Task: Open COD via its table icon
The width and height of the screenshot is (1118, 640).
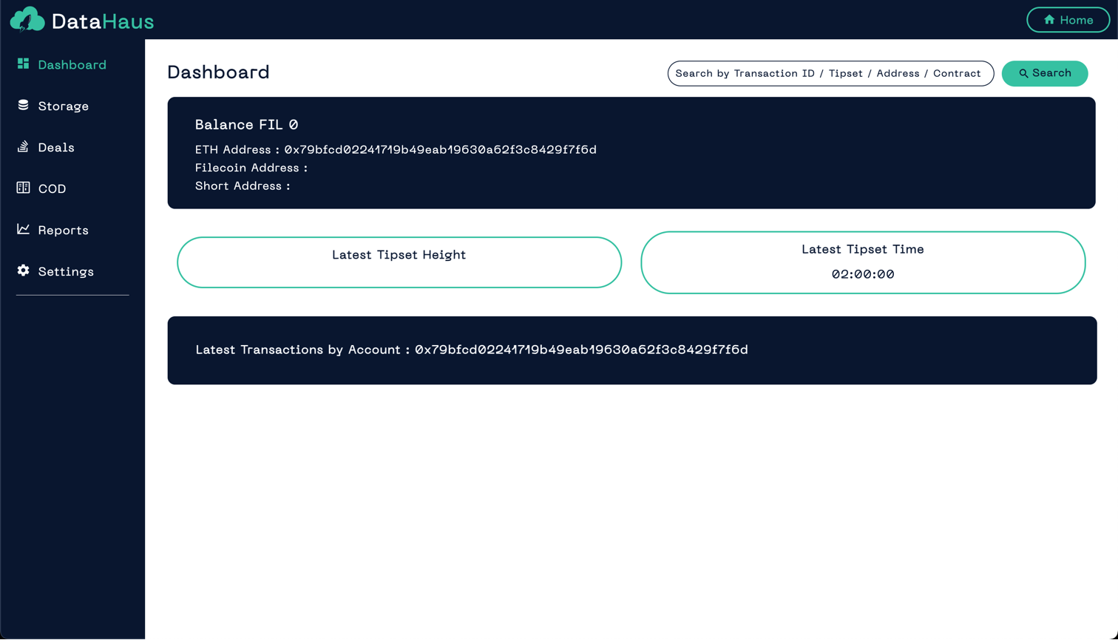Action: tap(23, 188)
